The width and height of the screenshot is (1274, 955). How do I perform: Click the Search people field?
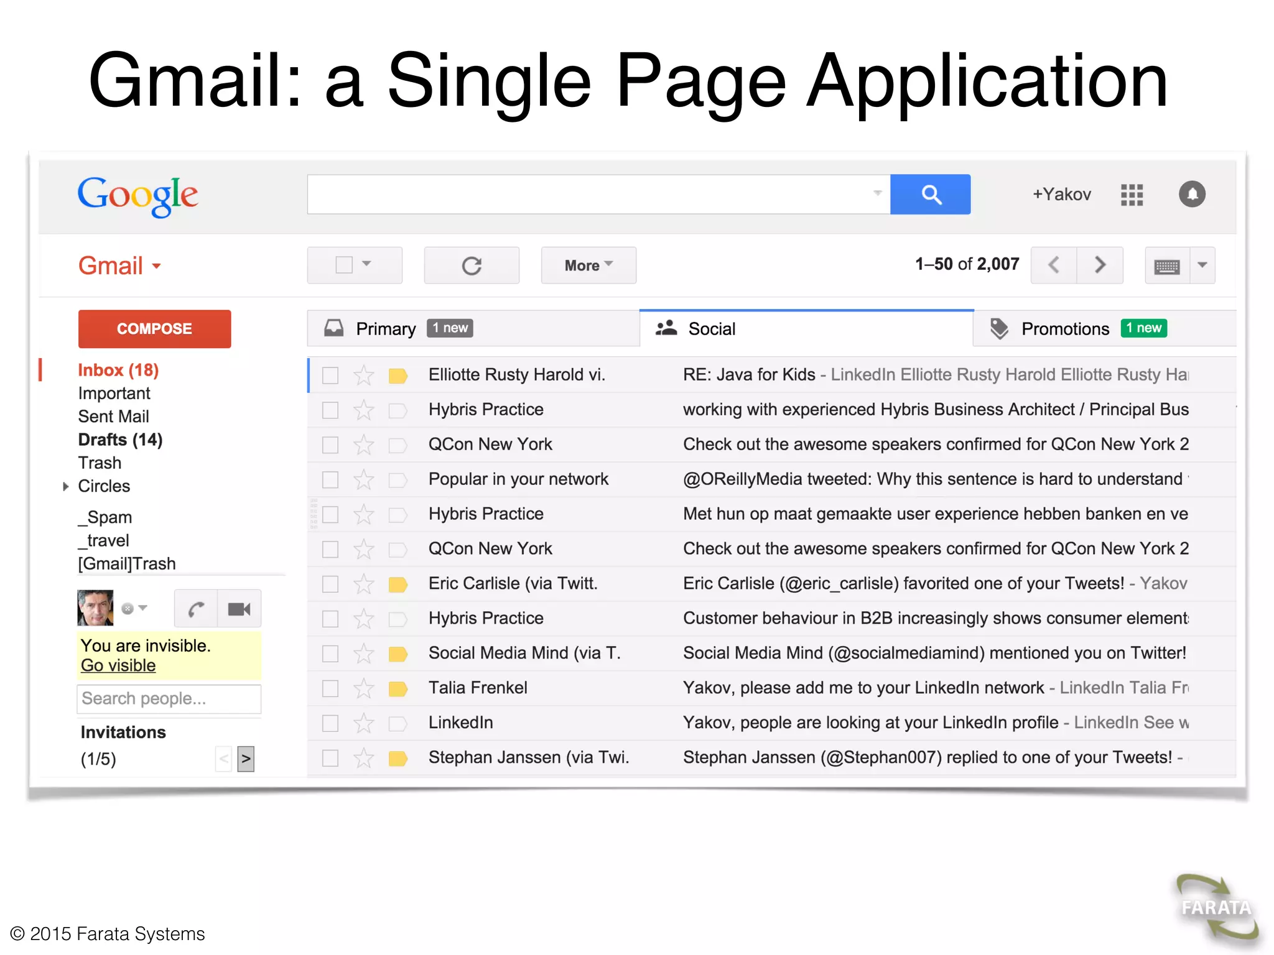point(168,699)
